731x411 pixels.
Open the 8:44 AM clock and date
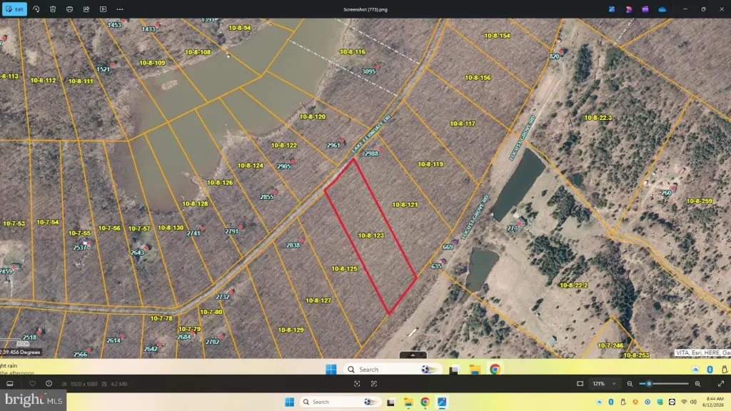click(714, 402)
